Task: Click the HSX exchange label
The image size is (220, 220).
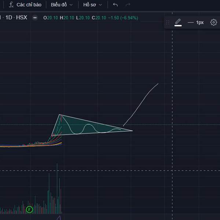Action: pyautogui.click(x=22, y=18)
